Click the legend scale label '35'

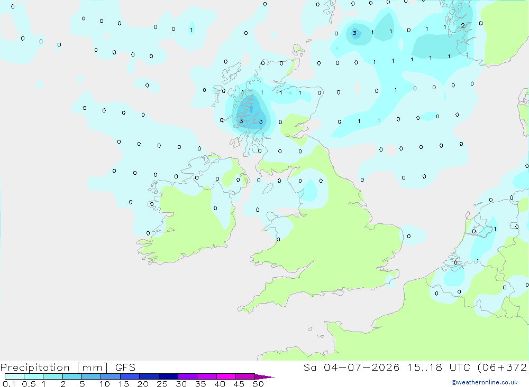[200, 384]
